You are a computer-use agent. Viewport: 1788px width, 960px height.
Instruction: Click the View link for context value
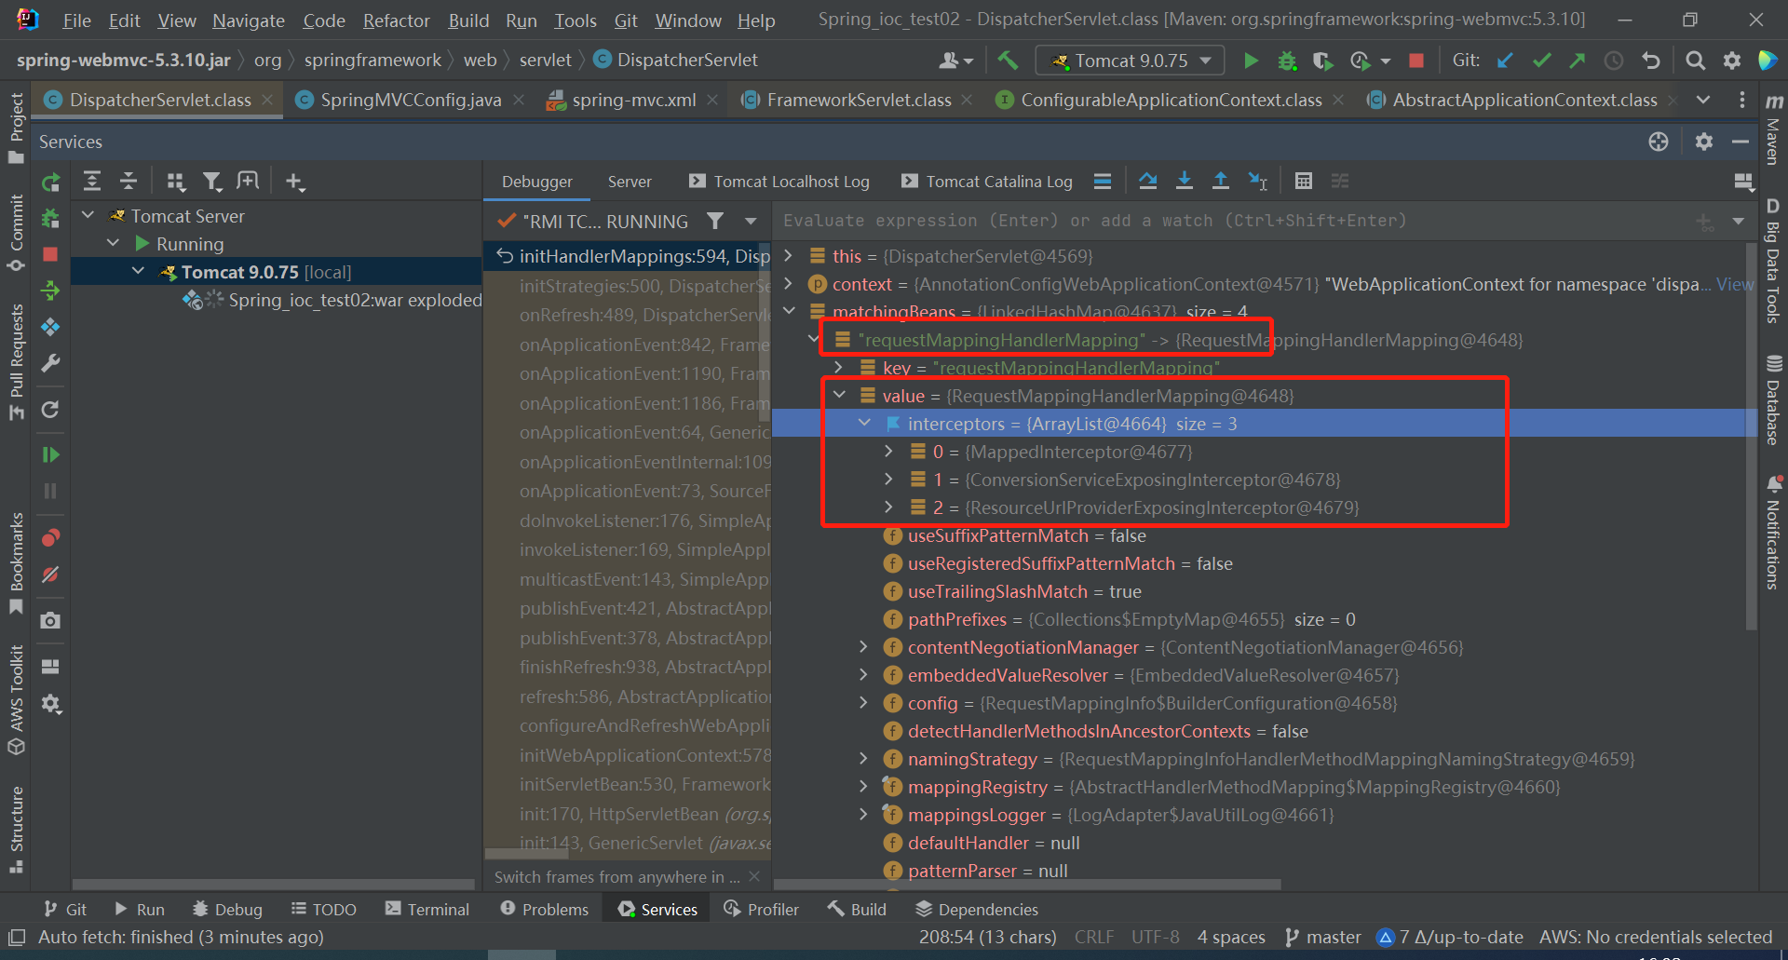point(1735,284)
